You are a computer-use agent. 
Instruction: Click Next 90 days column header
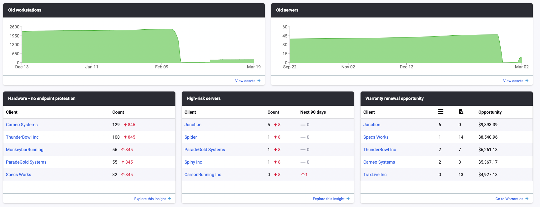pyautogui.click(x=313, y=112)
